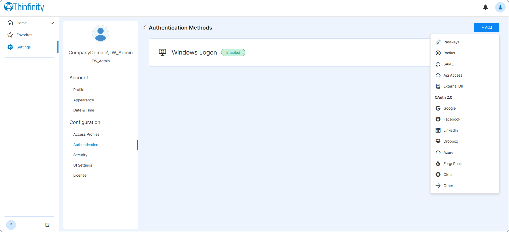Expand the Home menu chevron

click(52, 23)
